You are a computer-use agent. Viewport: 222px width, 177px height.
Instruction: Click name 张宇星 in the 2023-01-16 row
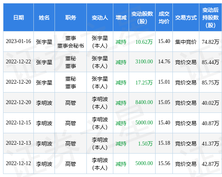[44, 42]
